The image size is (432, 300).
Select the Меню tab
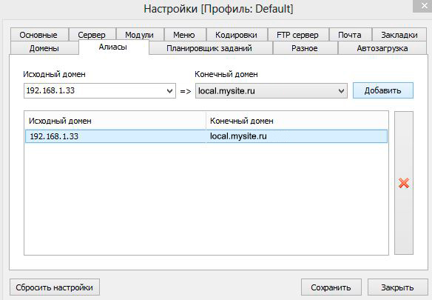click(184, 35)
